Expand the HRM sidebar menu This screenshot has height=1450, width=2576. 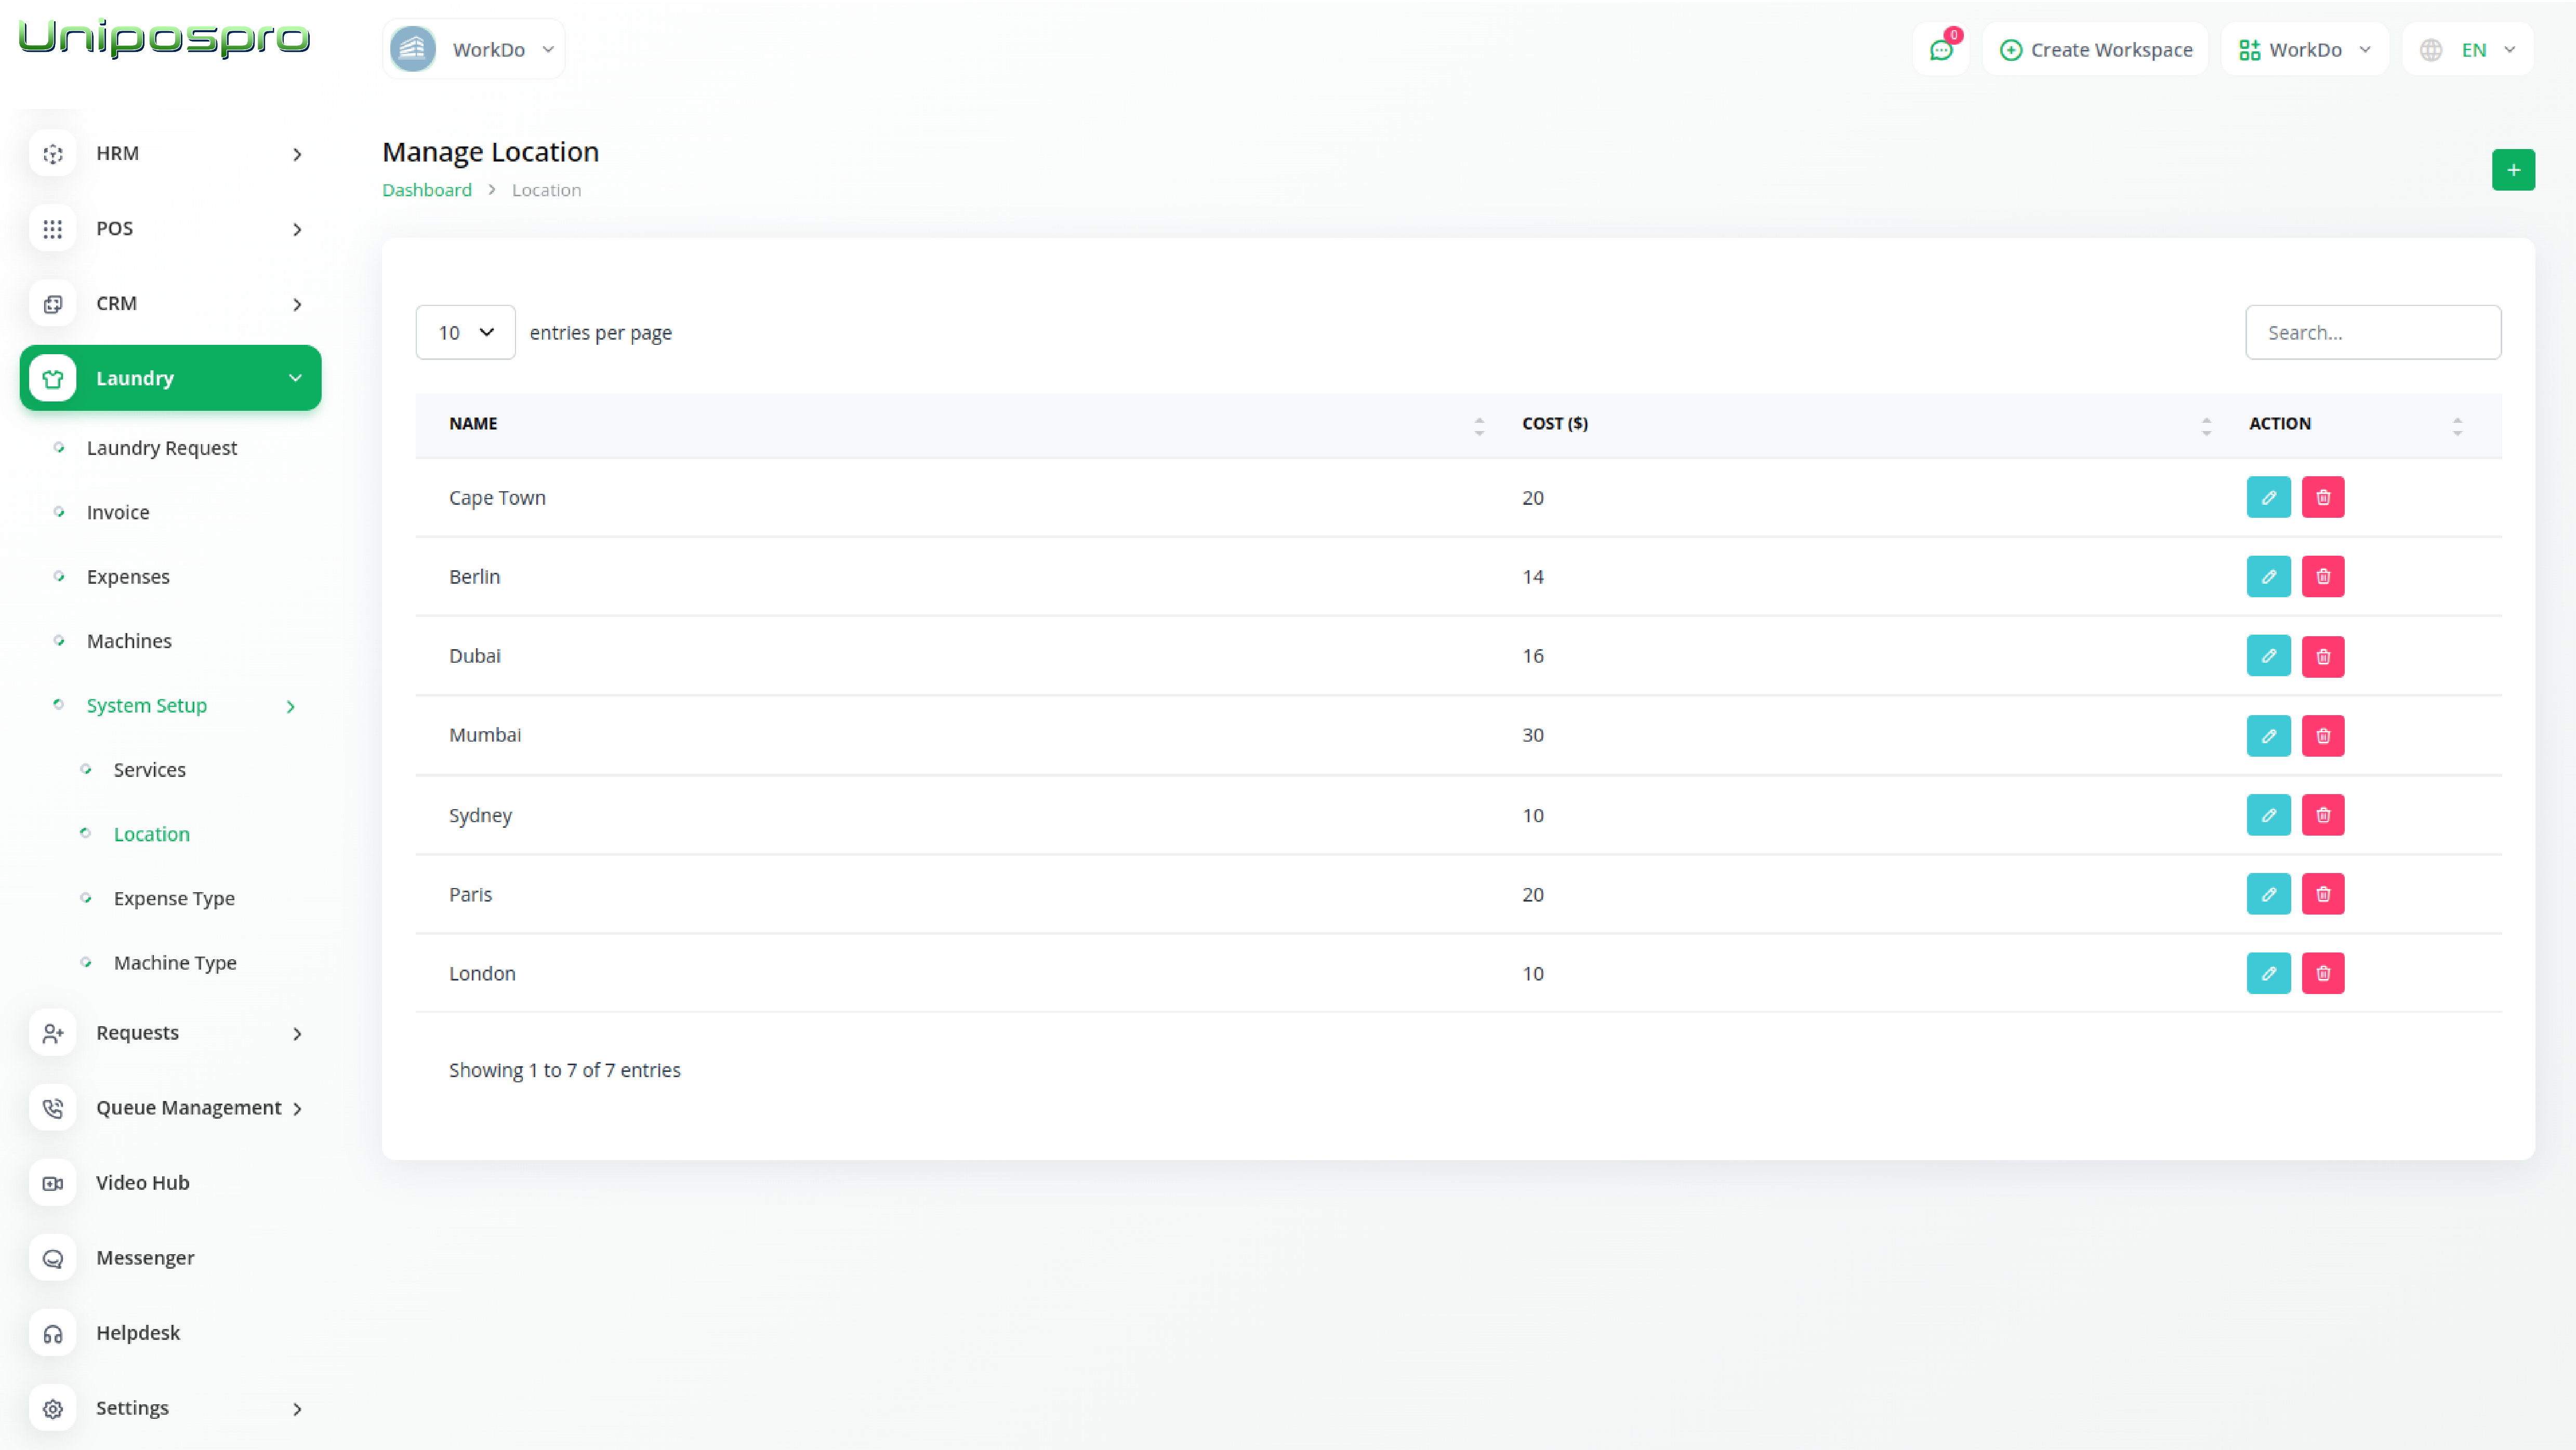point(170,154)
